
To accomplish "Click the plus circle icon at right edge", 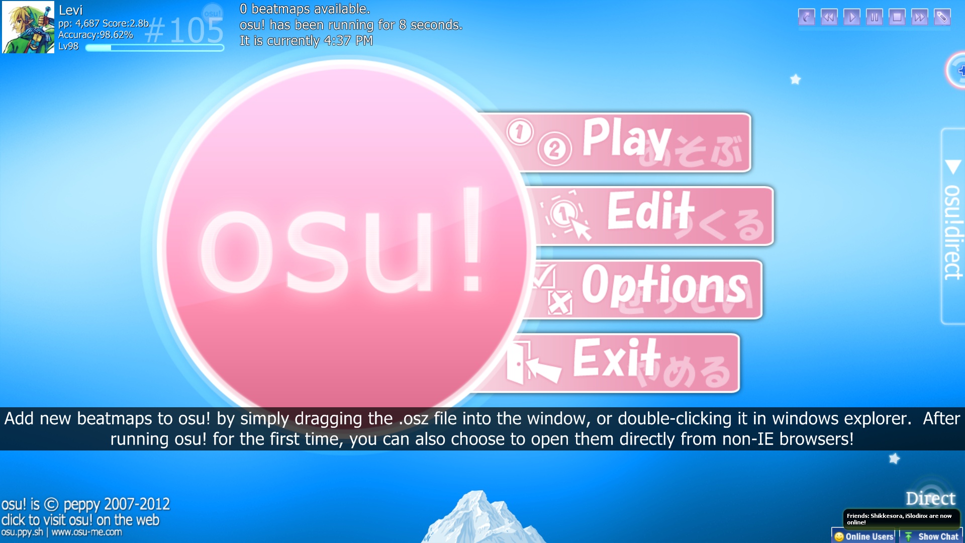I will [956, 71].
